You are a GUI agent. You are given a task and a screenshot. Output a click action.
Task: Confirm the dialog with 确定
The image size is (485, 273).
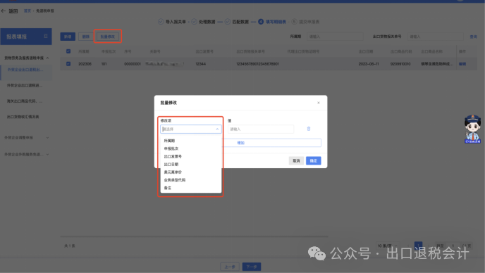313,160
